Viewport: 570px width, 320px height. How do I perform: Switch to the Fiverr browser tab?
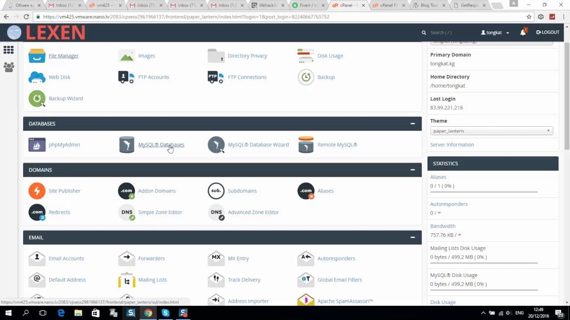coord(308,5)
